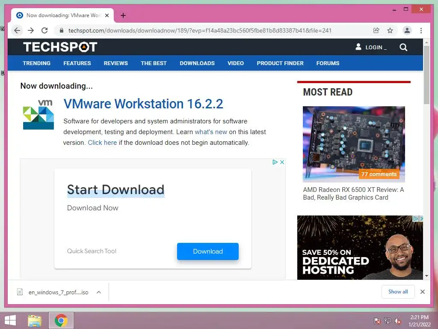Open a new tab with the plus button
The height and width of the screenshot is (329, 438).
[x=123, y=15]
